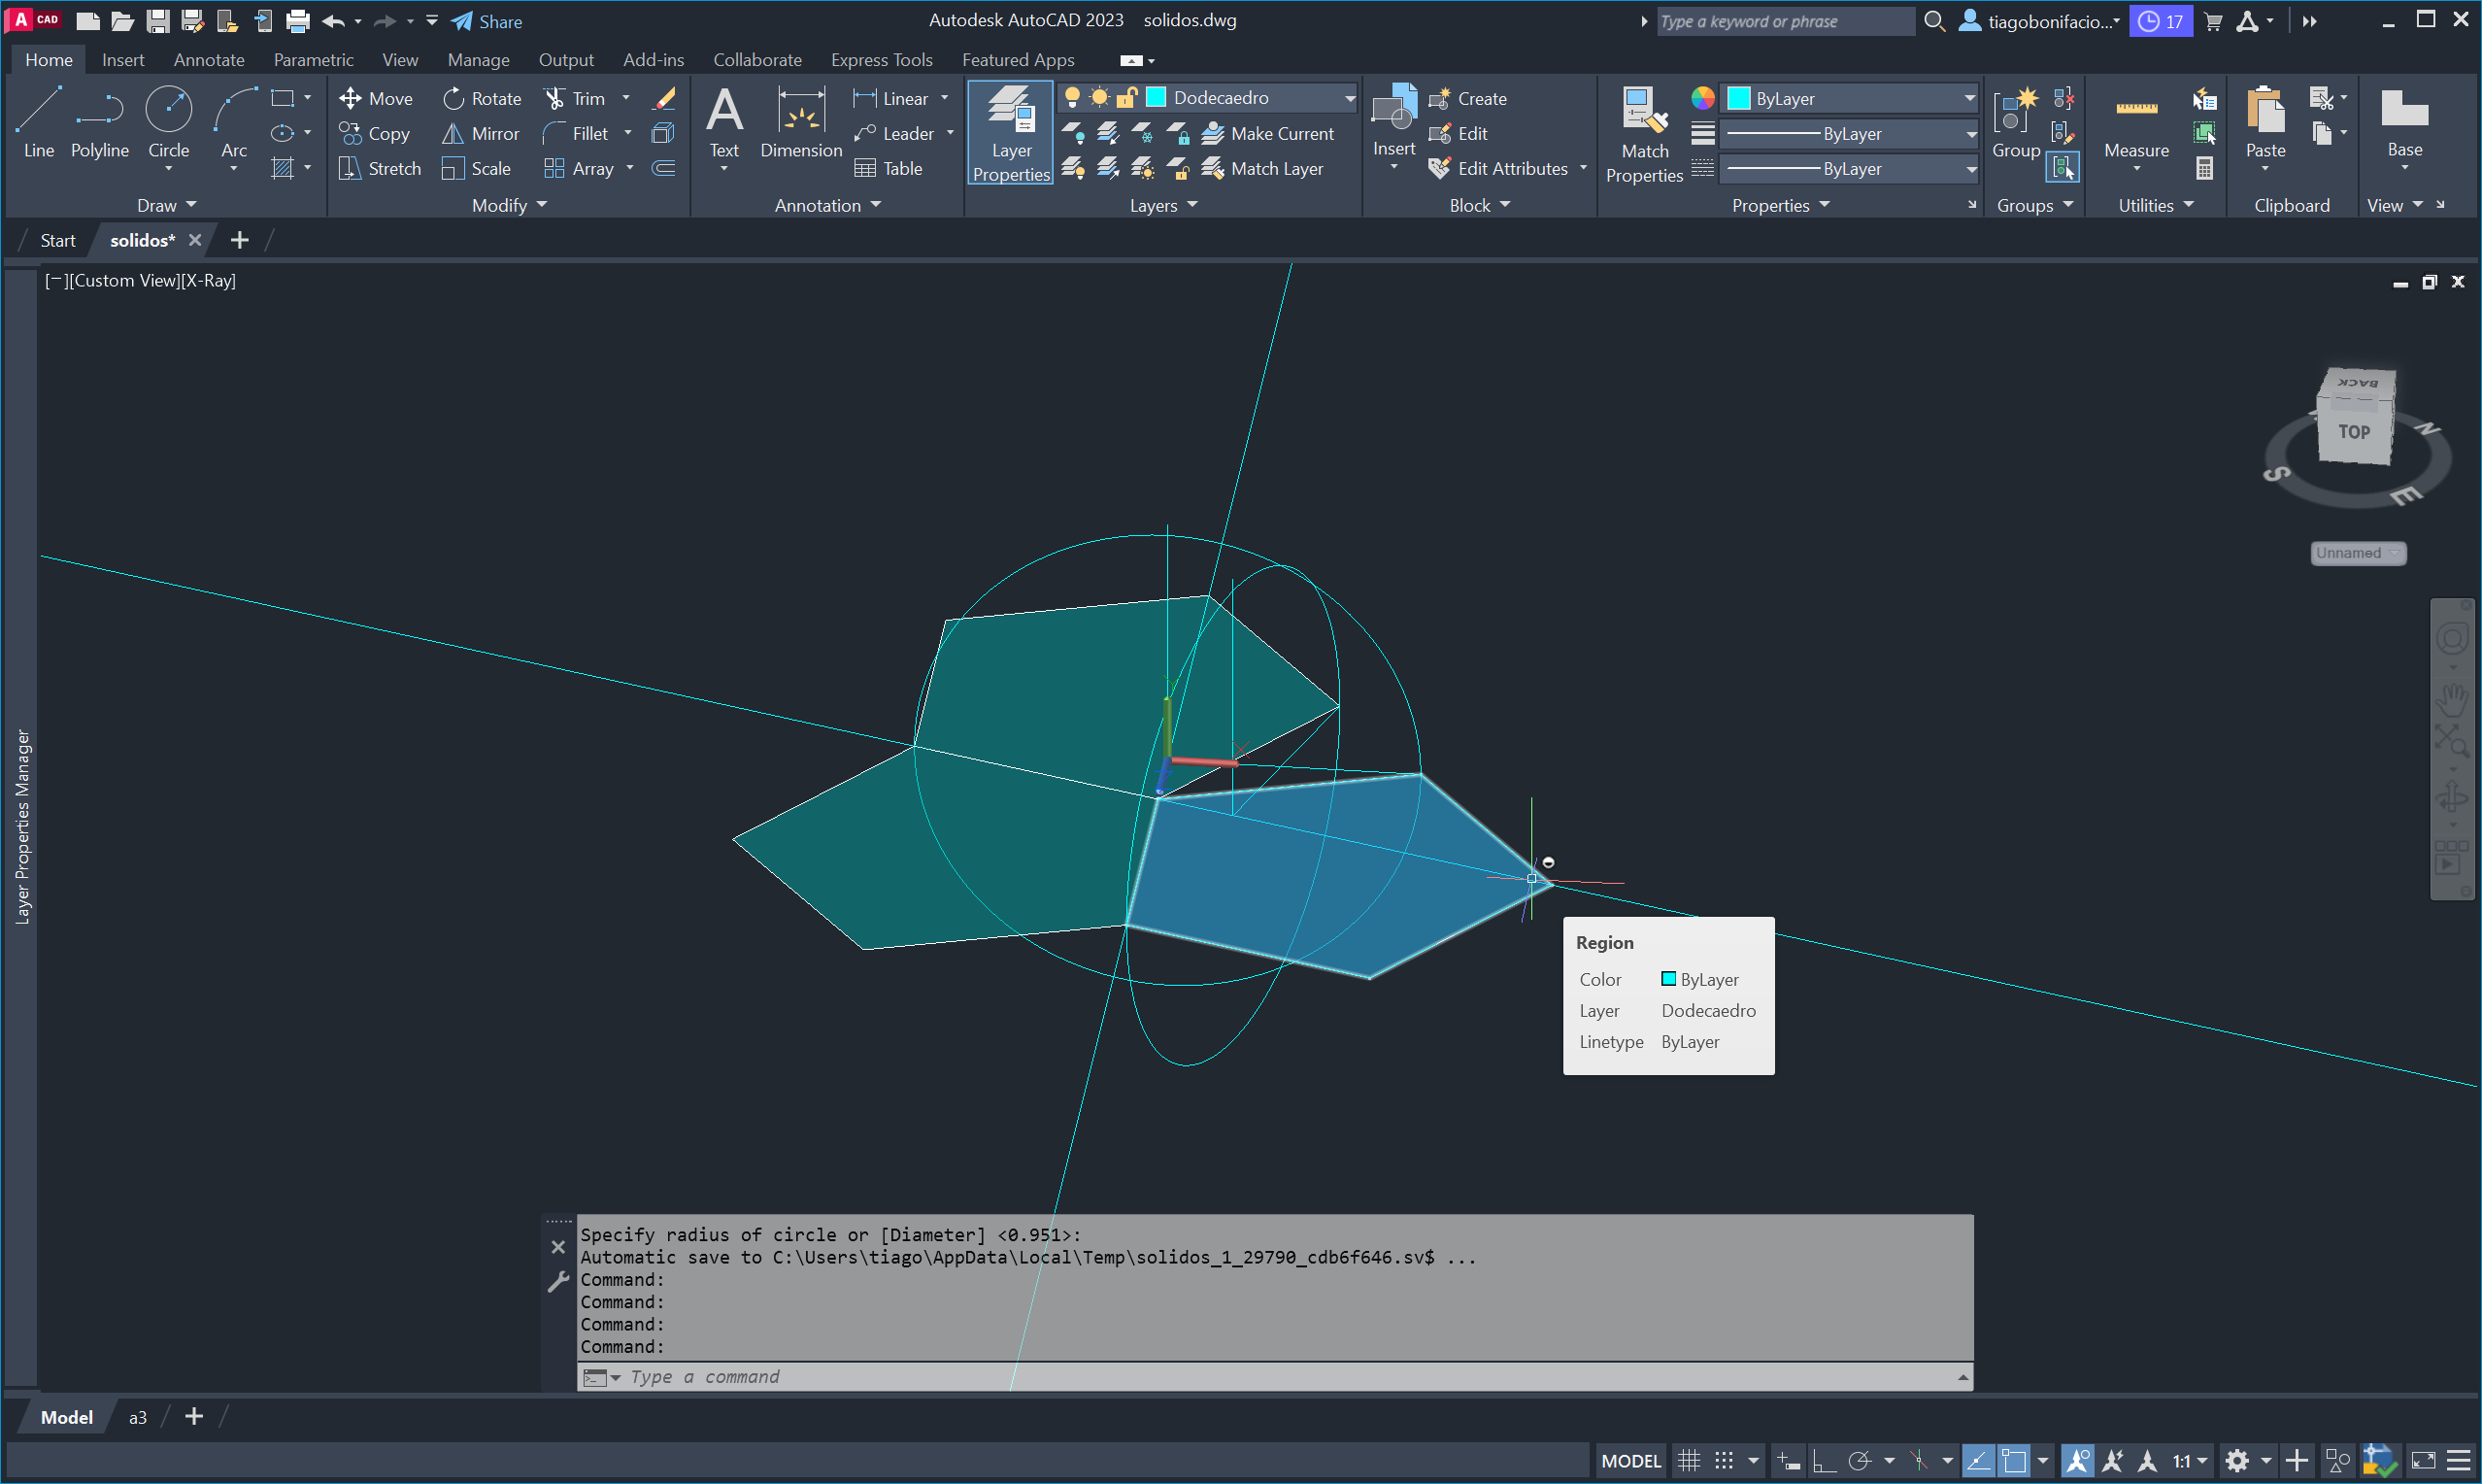The image size is (2482, 1484).
Task: Click the command line input field
Action: tap(1199, 1377)
